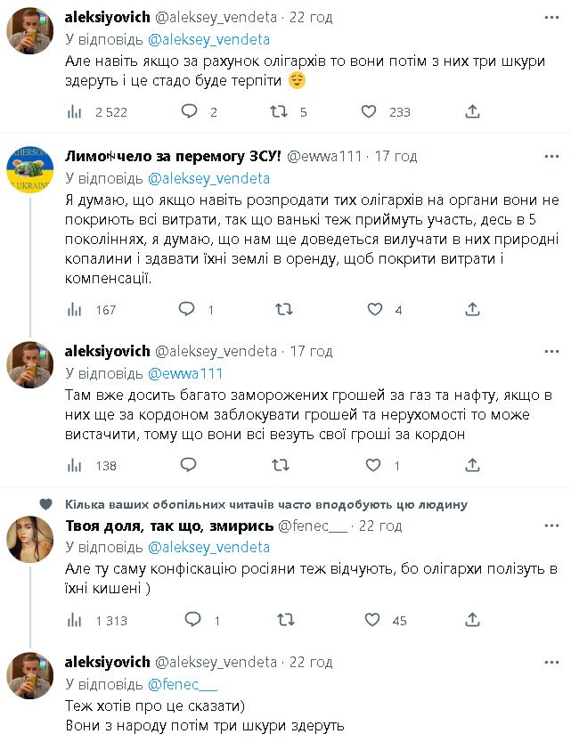Open the Лимончело за перемогу ЗСУ! profile name
The height and width of the screenshot is (742, 571).
click(173, 156)
